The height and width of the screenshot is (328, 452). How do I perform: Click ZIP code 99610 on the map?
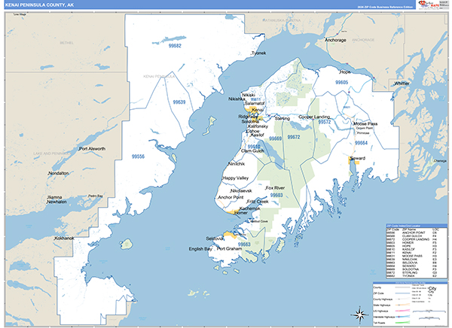pyautogui.click(x=254, y=147)
